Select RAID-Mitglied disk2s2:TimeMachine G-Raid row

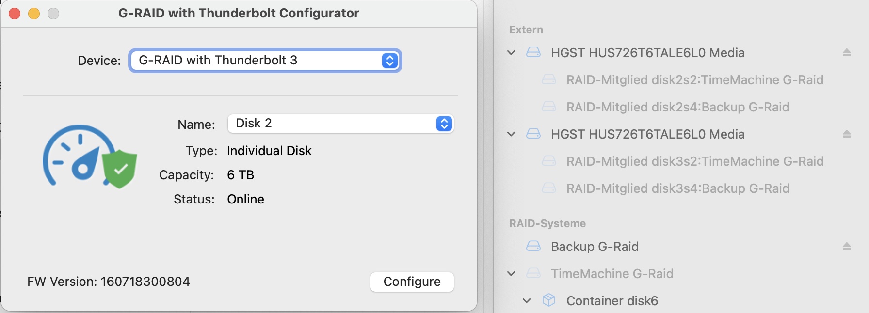click(694, 80)
